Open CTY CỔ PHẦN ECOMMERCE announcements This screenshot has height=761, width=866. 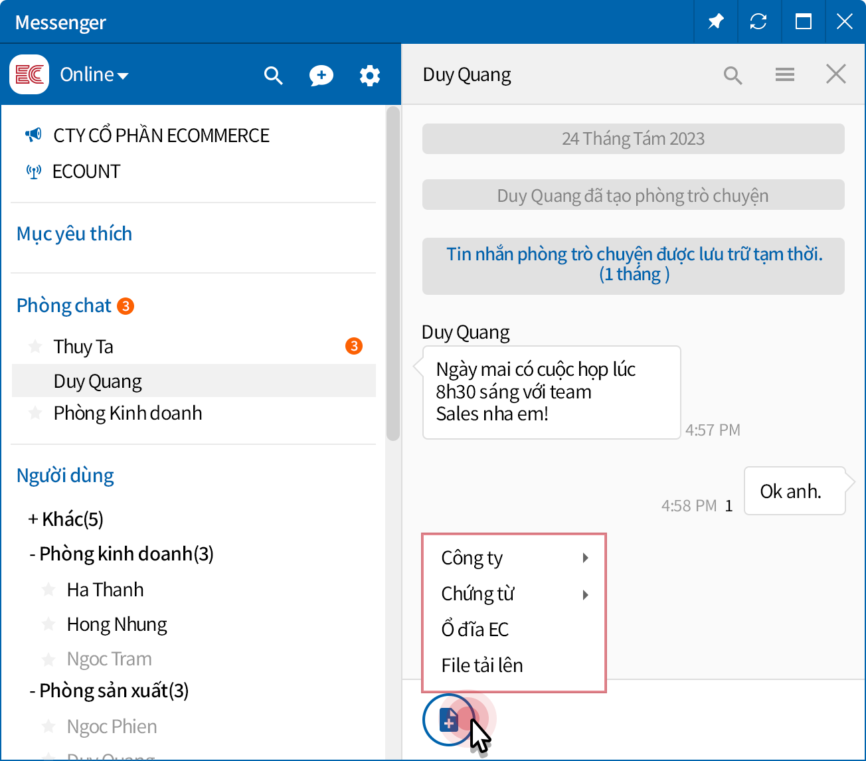click(x=161, y=135)
